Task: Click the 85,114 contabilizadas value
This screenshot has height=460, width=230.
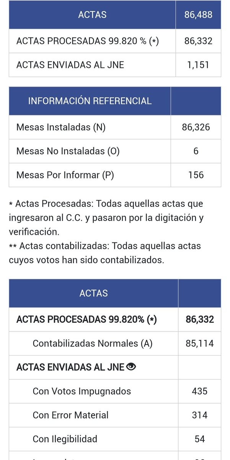Action: (x=200, y=343)
